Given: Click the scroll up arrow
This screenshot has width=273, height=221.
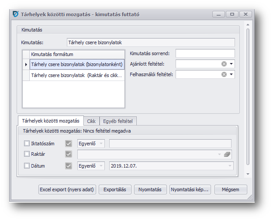Looking at the screenshot, I should click(248, 25).
